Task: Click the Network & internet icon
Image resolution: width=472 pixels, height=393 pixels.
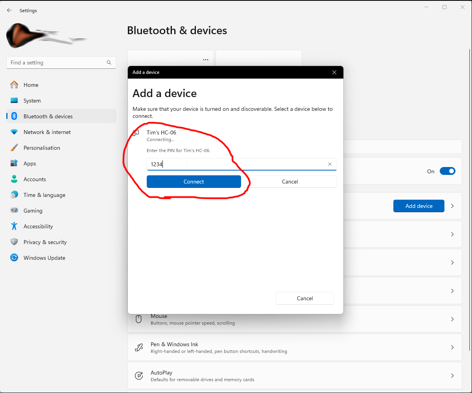Action: pos(14,132)
